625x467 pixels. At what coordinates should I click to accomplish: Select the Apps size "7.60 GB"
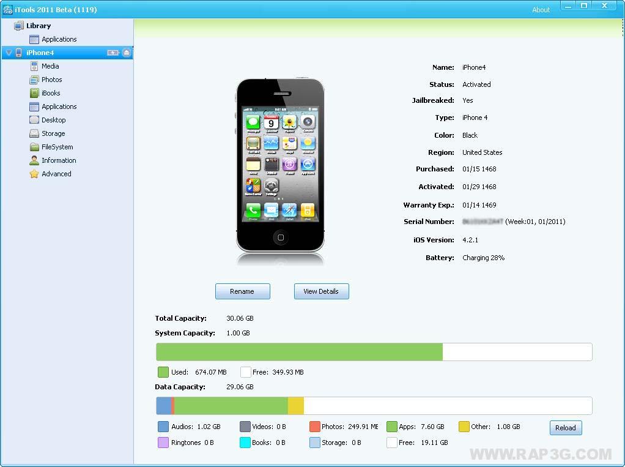(x=432, y=427)
